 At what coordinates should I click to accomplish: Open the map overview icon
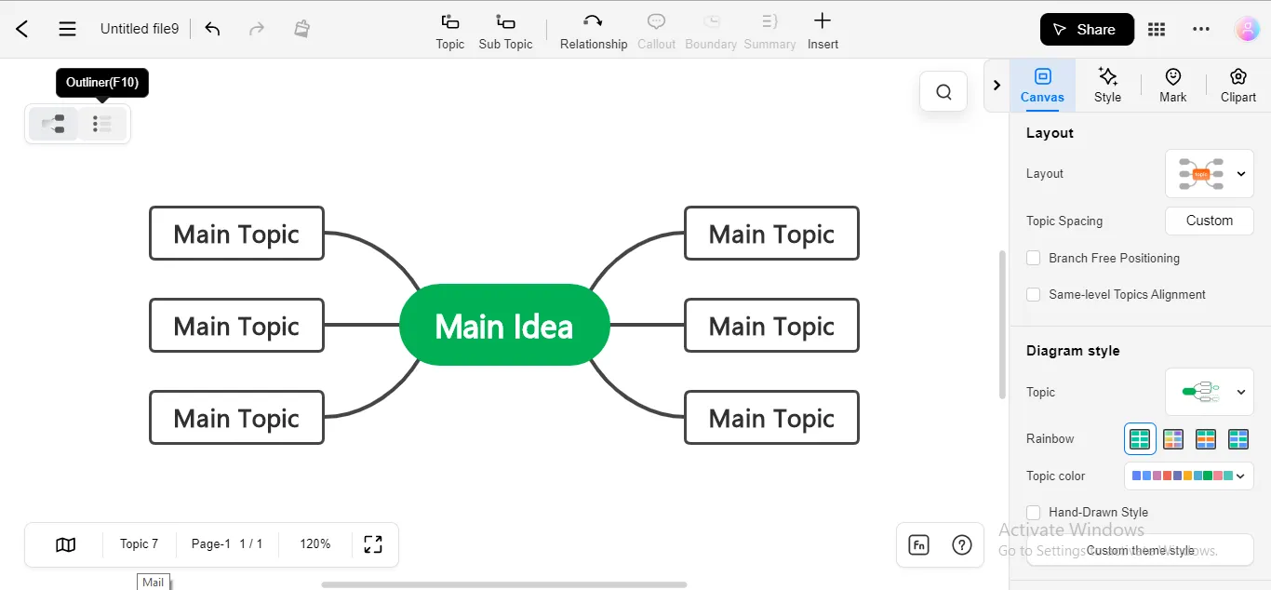(65, 544)
